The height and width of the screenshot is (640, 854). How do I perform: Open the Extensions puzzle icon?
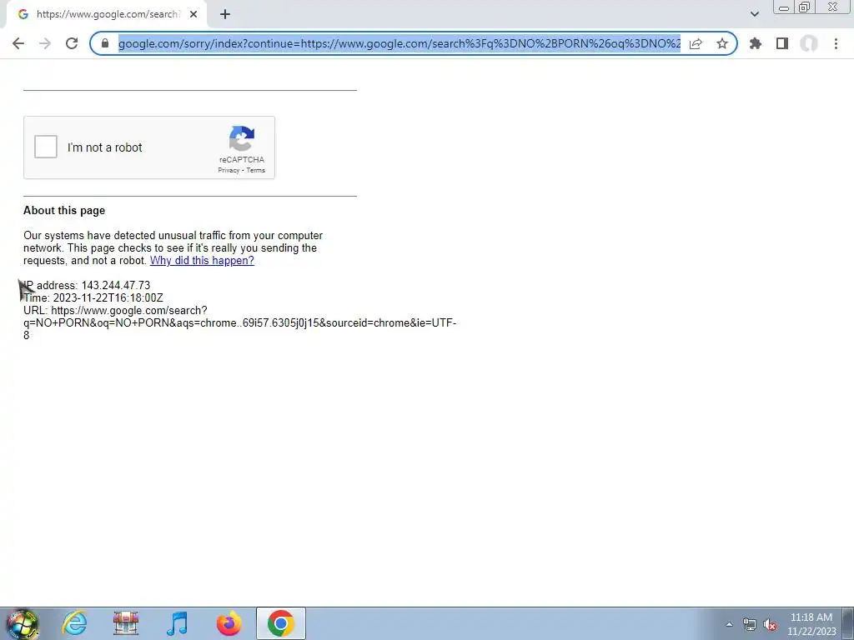(756, 43)
